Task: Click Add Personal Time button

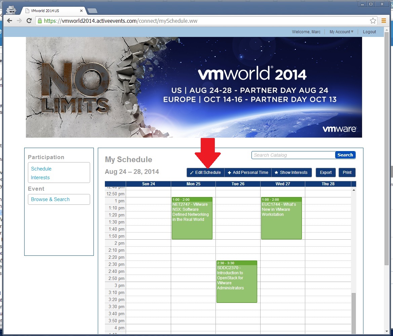Action: (x=248, y=173)
